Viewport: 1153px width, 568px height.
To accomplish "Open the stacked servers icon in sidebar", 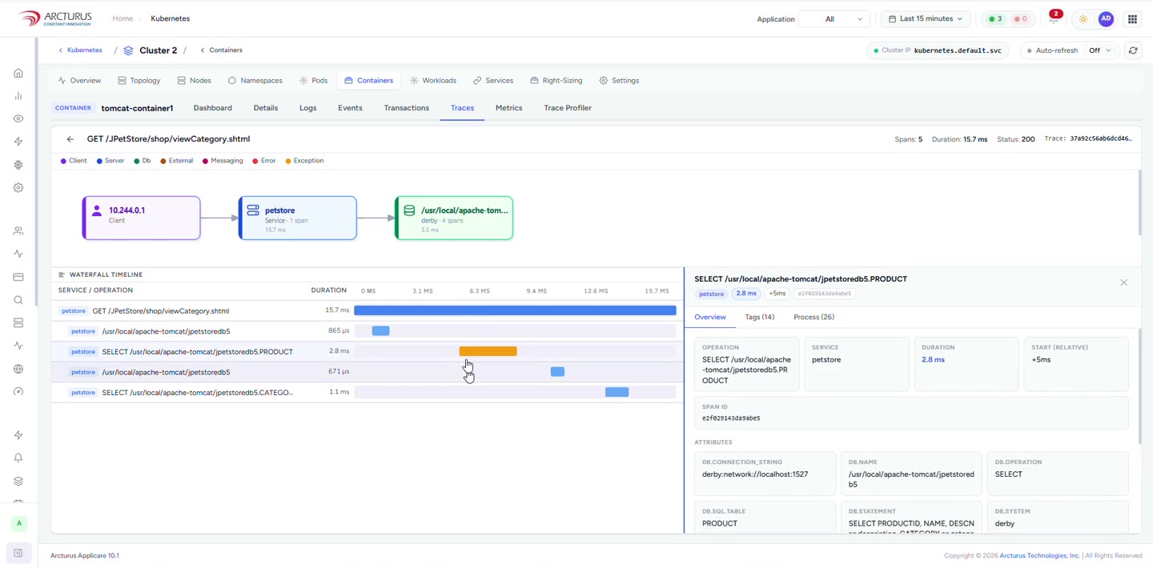I will coord(18,323).
